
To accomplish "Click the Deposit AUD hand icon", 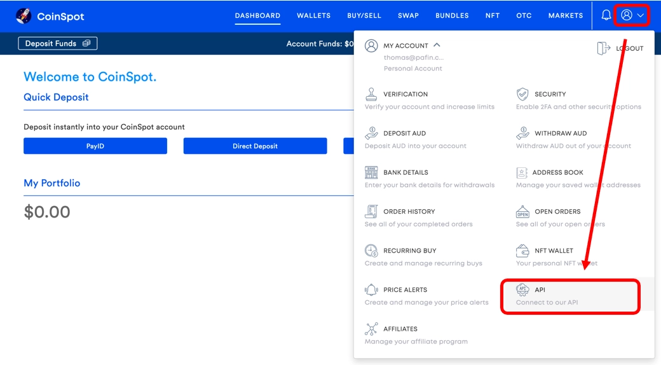I will click(371, 133).
